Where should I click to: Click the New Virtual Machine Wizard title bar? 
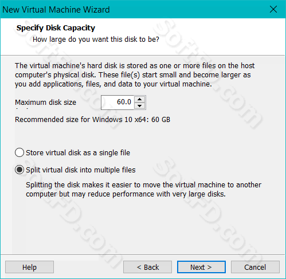click(x=134, y=9)
